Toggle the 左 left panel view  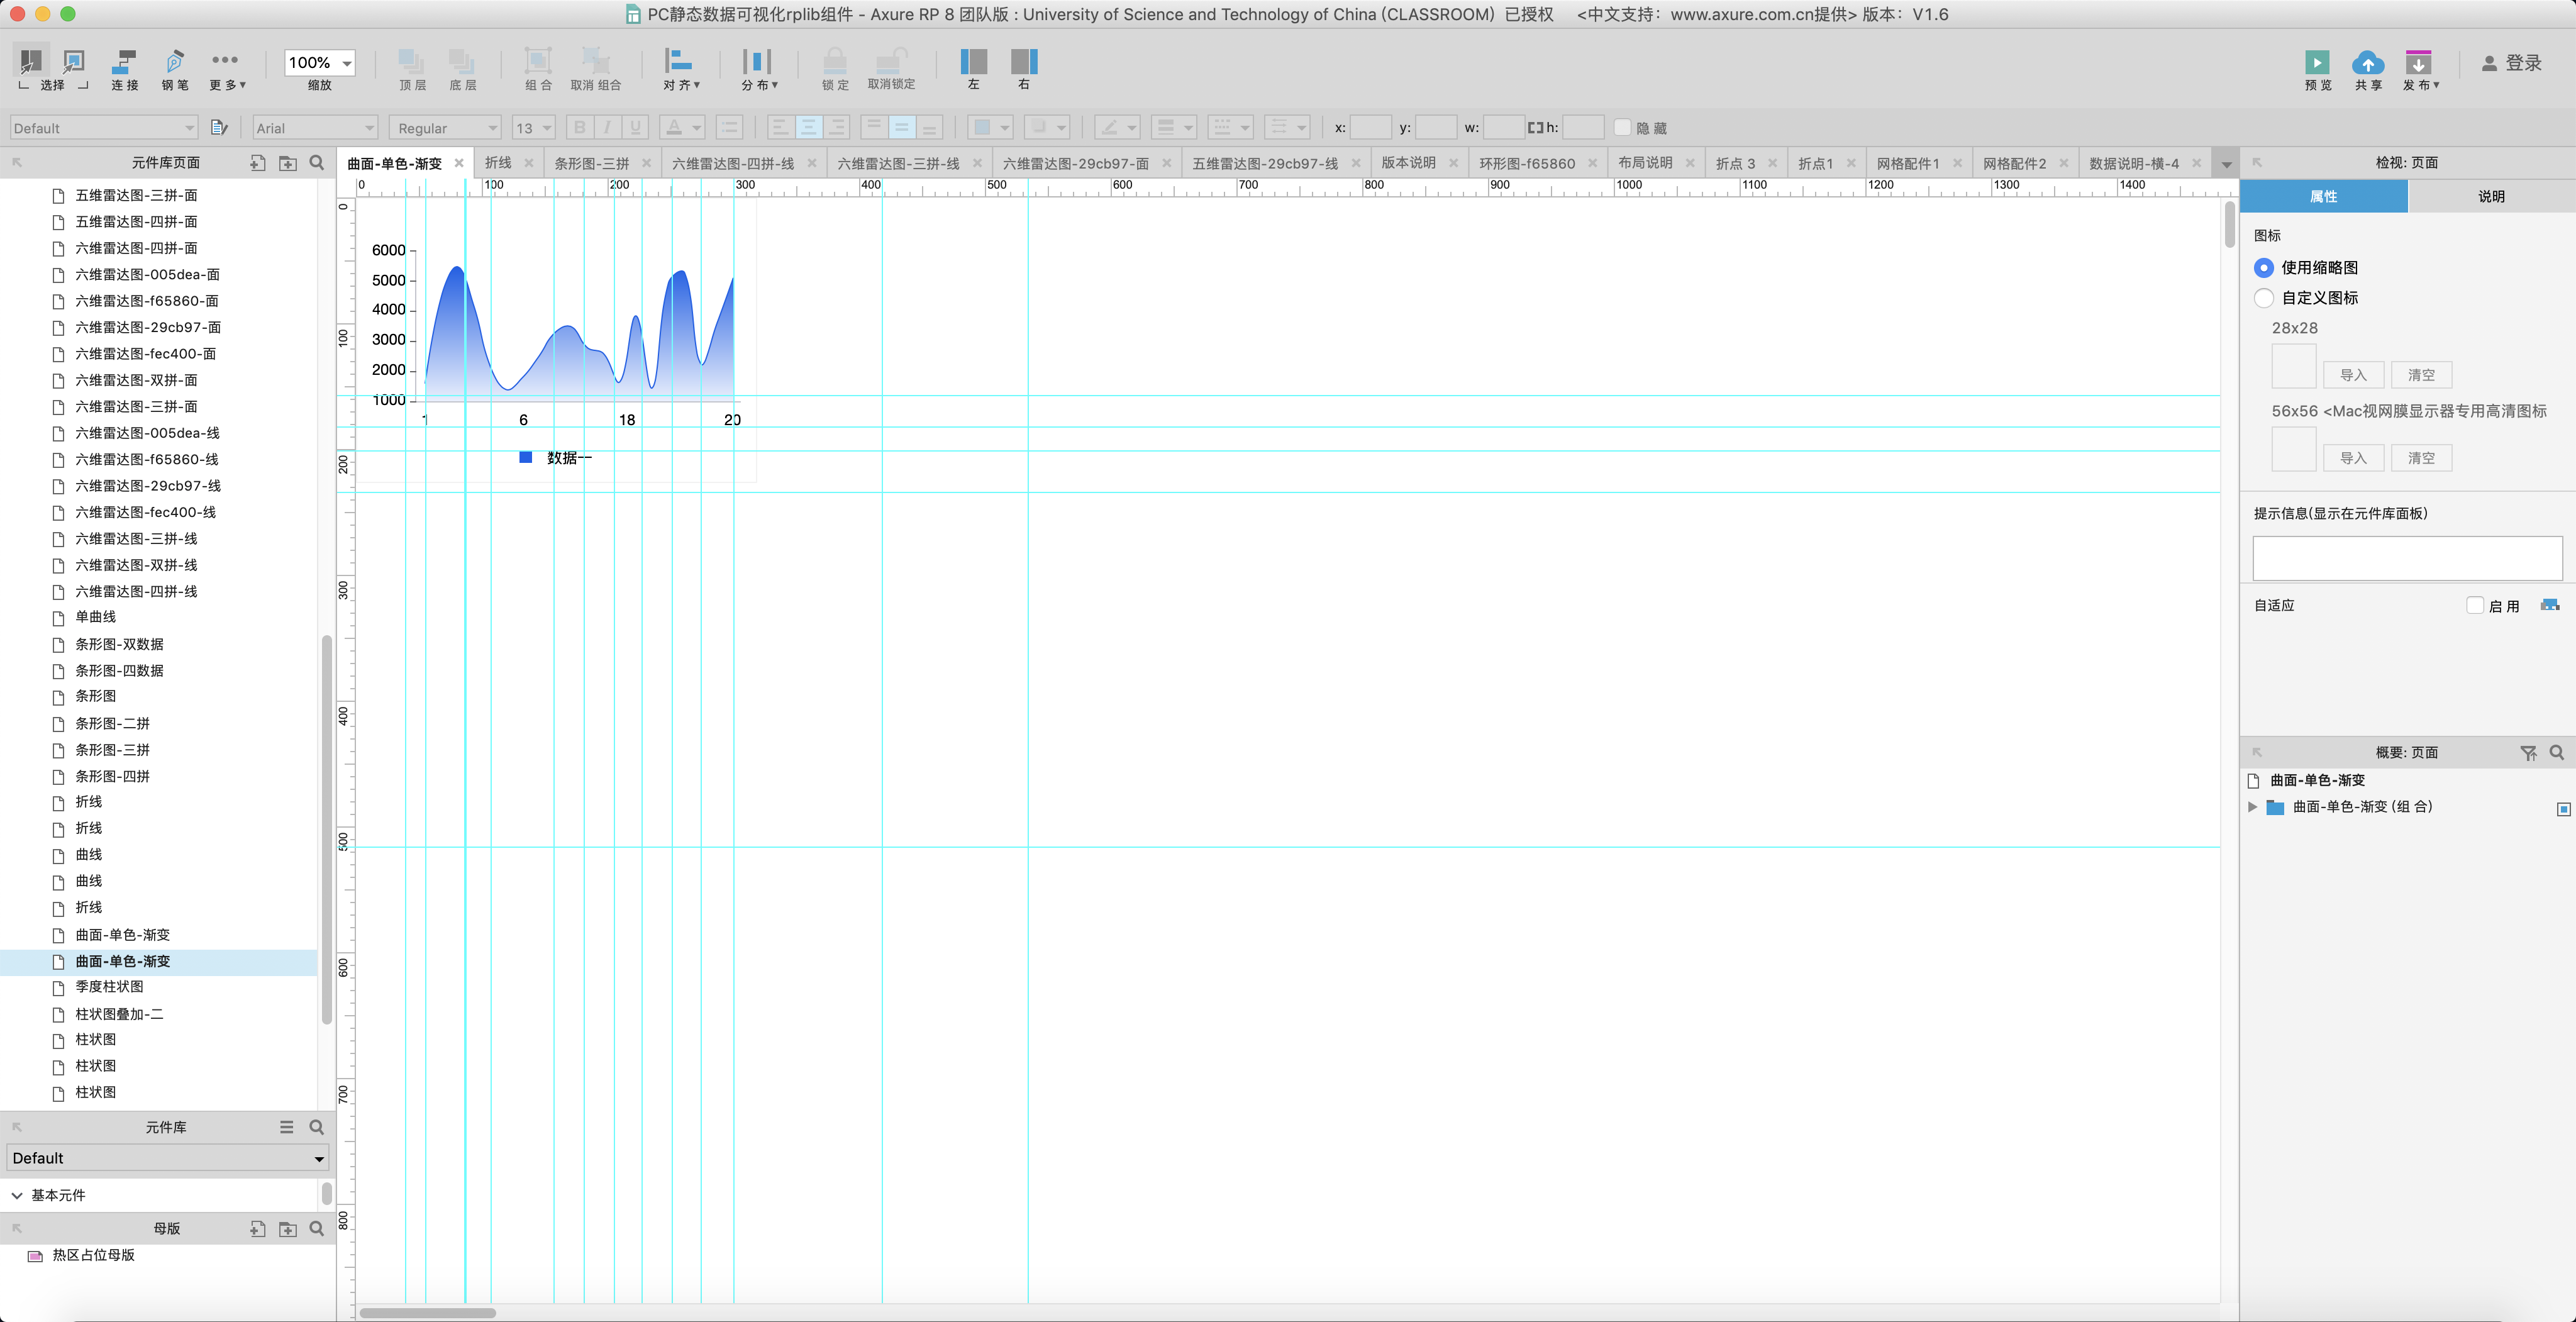tap(973, 70)
